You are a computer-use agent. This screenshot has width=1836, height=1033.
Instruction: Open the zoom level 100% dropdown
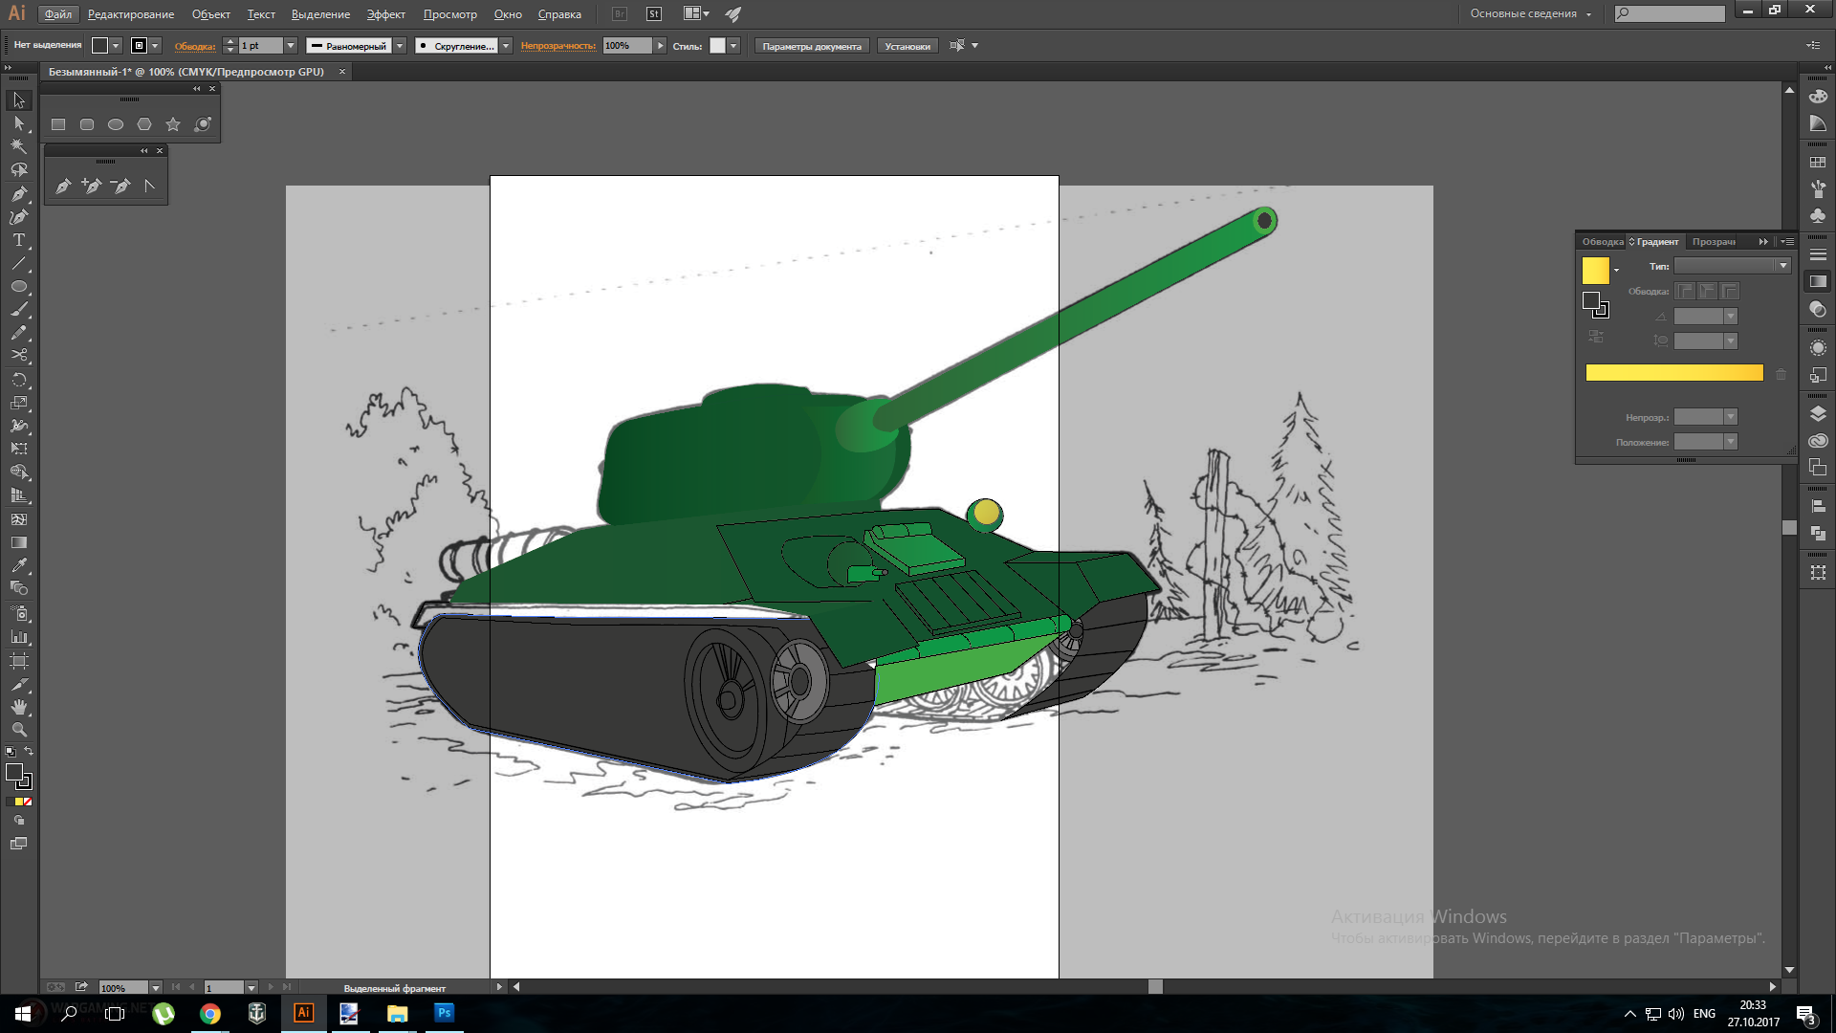coord(155,988)
